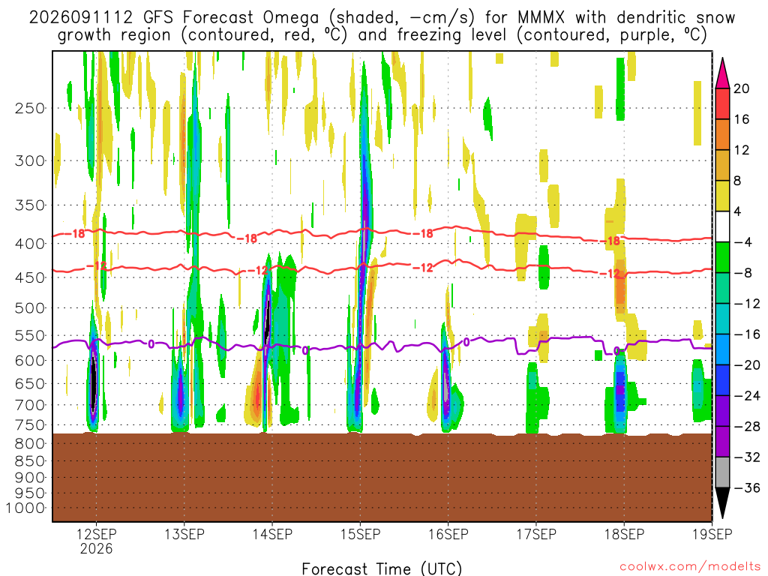The height and width of the screenshot is (576, 768).
Task: Click the 12SEP time axis label
Action: pos(96,534)
